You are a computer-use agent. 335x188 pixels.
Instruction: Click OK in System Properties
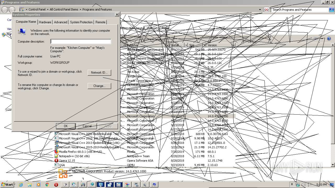pos(66,126)
